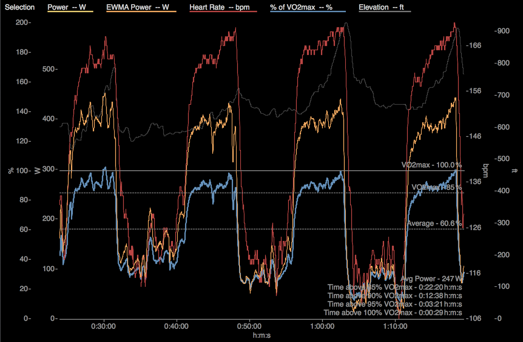Click the 126 tick on the bpm axis
523x342 pixels.
click(474, 228)
